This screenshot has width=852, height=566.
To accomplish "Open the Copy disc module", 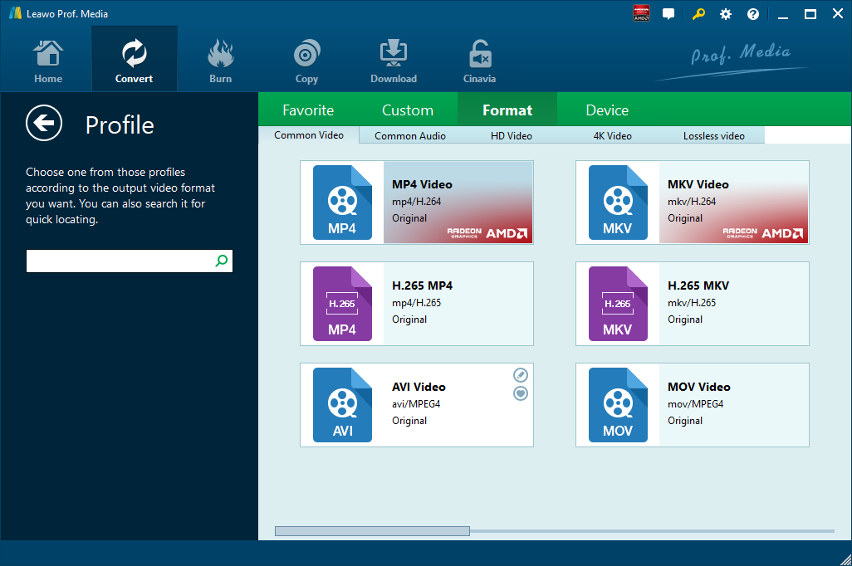I will (x=306, y=61).
